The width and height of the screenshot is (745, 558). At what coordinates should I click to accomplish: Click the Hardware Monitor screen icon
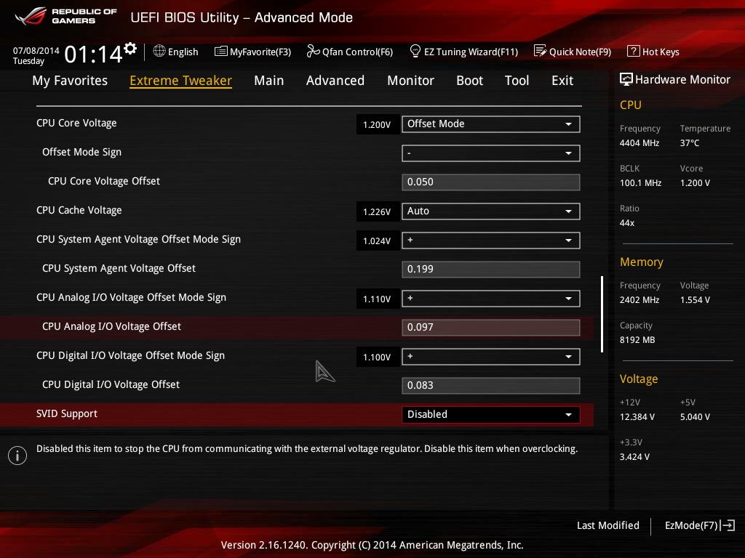626,79
